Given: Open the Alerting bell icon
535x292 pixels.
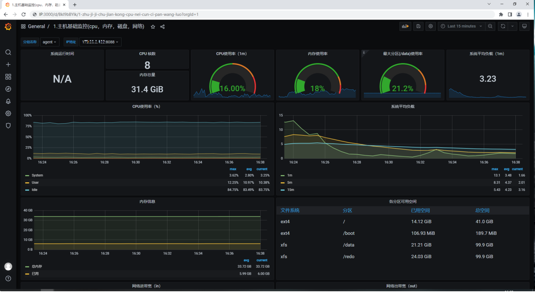Looking at the screenshot, I should point(8,101).
